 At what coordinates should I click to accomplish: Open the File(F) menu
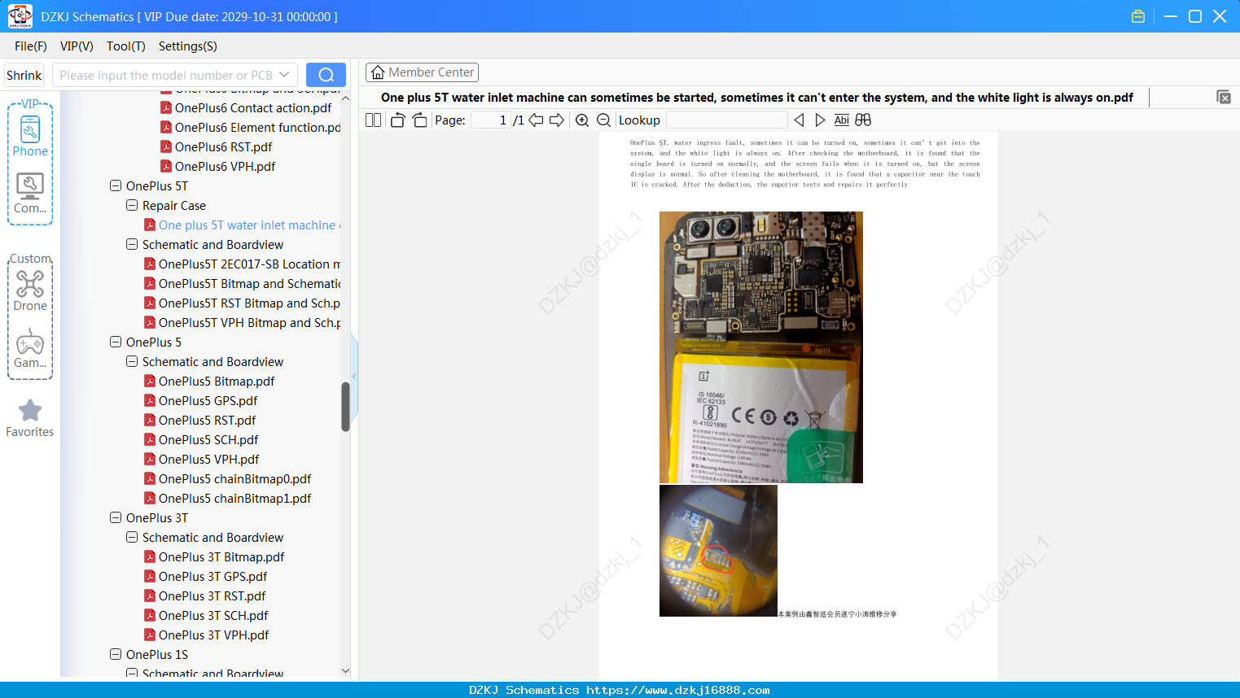[x=31, y=46]
